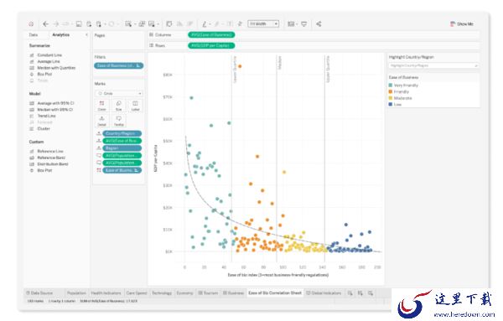The image size is (503, 321).
Task: Click the Detail button on Marks card
Action: point(101,121)
